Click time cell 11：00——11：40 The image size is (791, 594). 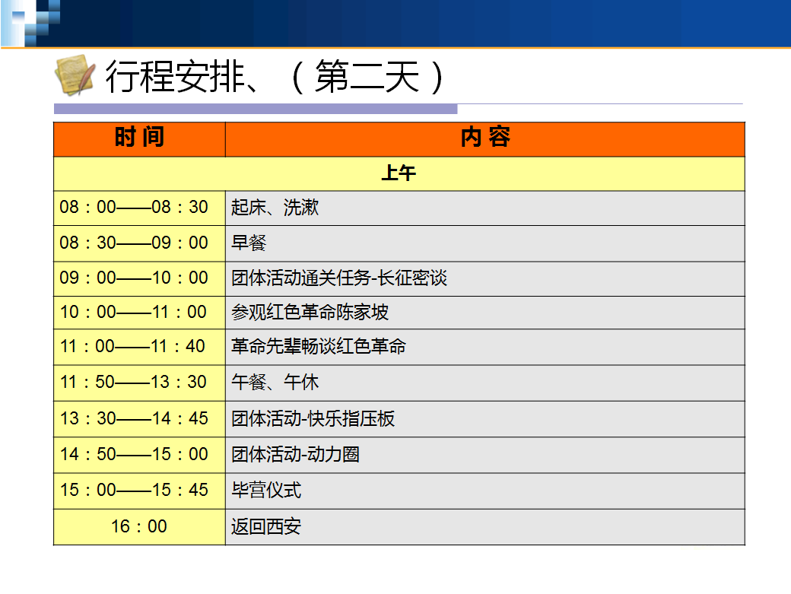pyautogui.click(x=140, y=348)
